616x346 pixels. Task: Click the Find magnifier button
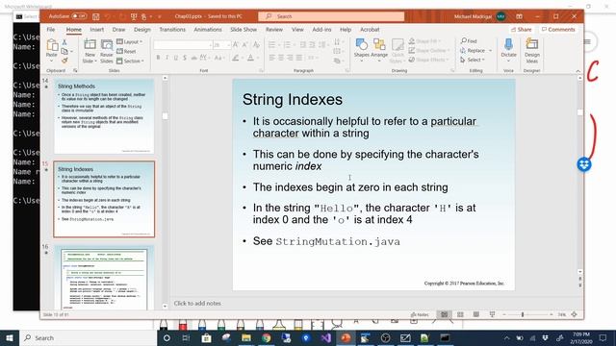click(x=469, y=40)
